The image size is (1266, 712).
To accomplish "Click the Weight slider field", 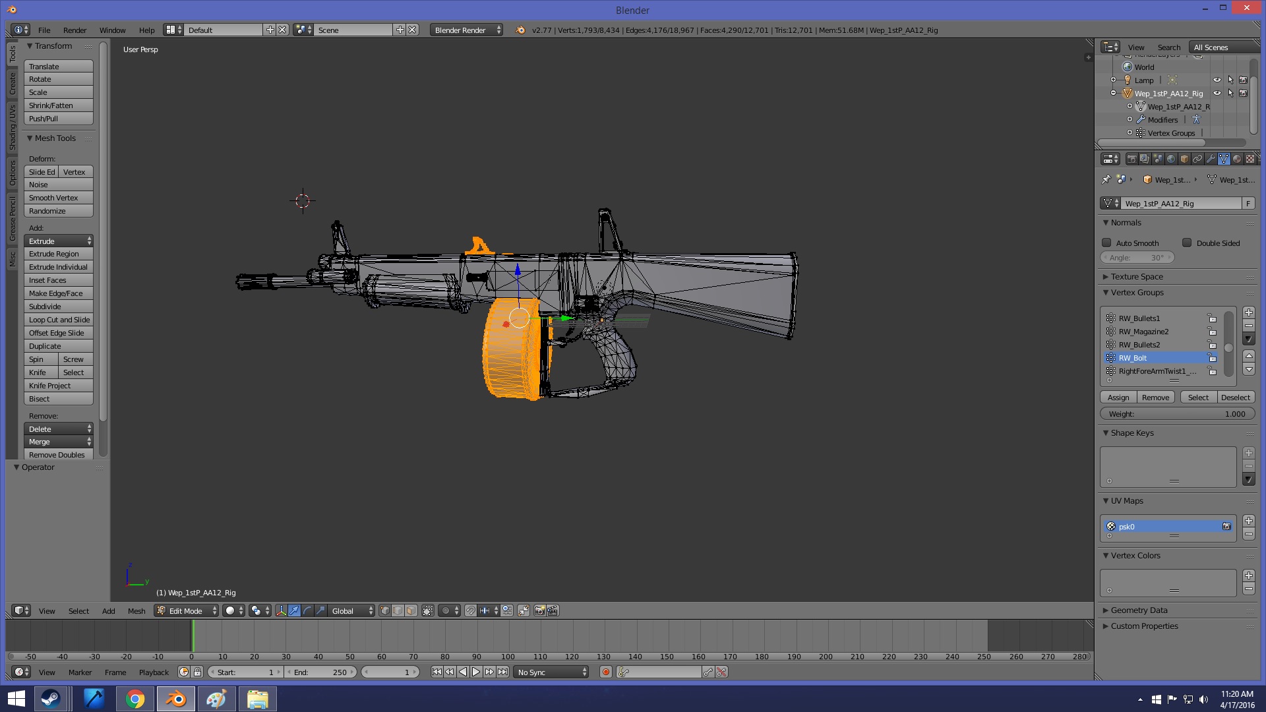I will (x=1177, y=414).
